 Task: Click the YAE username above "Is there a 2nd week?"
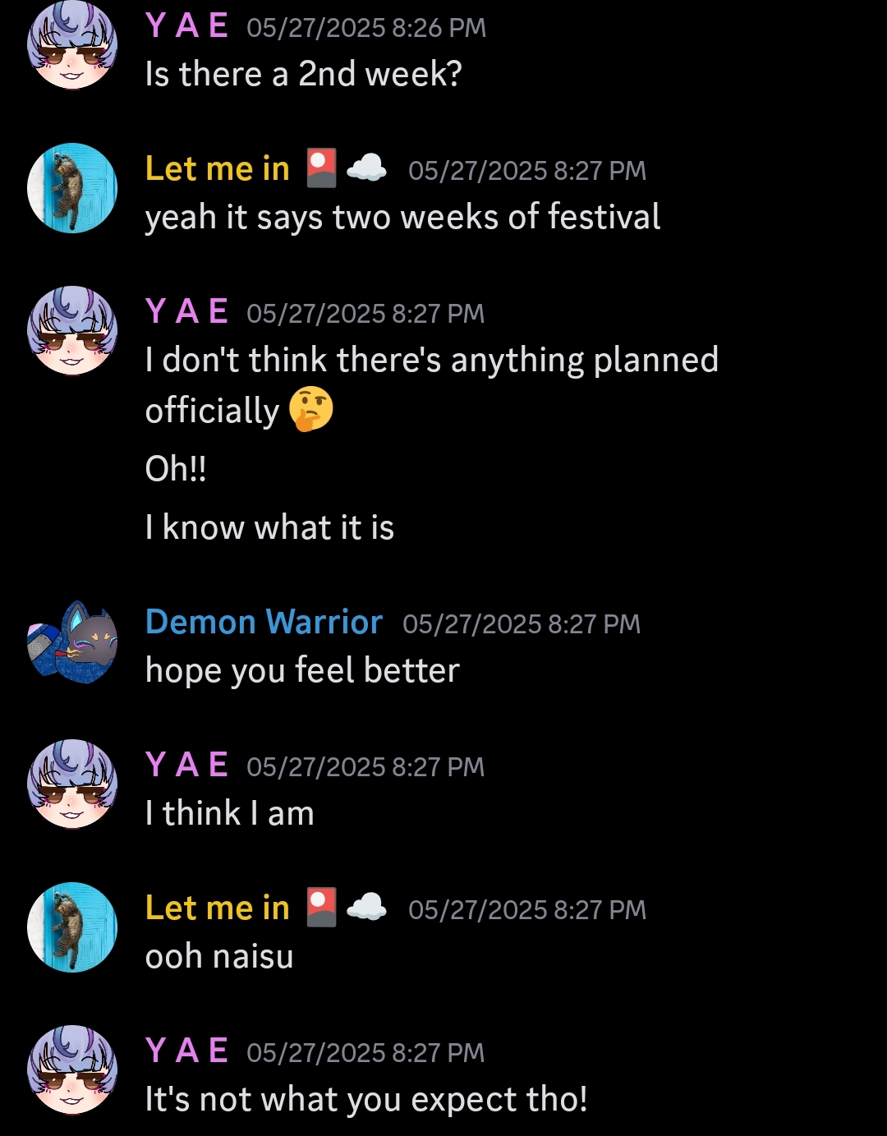186,26
